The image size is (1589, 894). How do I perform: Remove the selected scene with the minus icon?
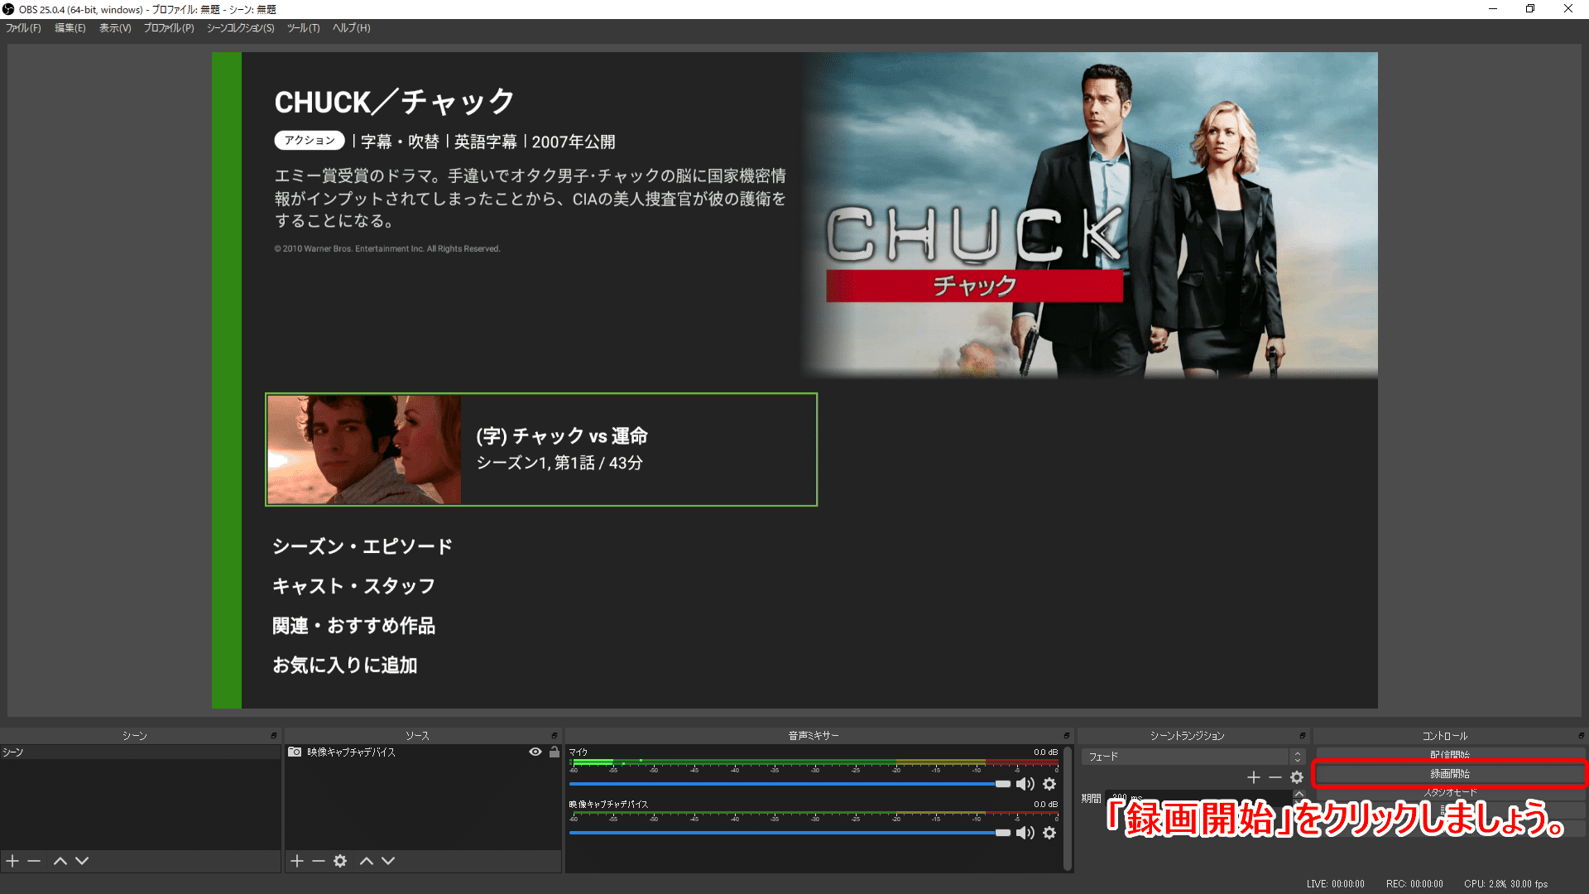[x=34, y=861]
